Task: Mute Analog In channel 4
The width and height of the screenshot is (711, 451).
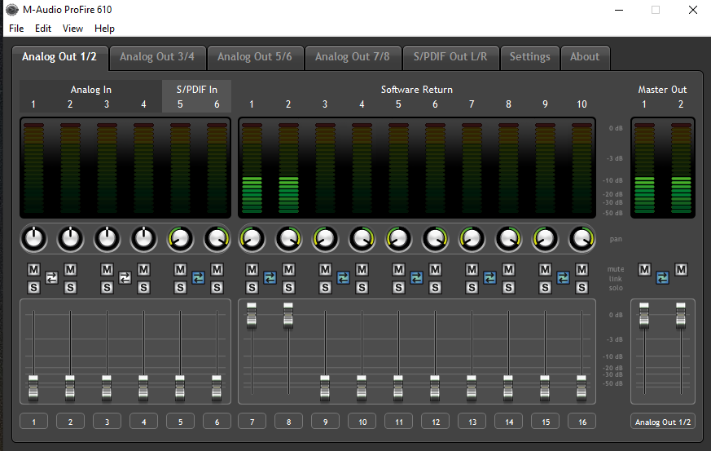Action: (143, 270)
